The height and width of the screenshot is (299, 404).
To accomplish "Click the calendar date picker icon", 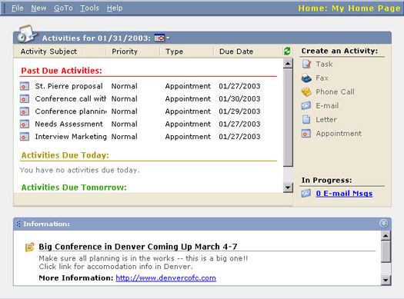I will [159, 38].
